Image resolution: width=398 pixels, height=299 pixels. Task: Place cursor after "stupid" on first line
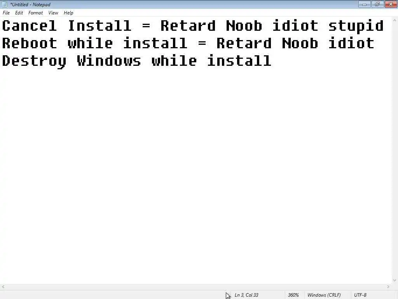[x=384, y=26]
